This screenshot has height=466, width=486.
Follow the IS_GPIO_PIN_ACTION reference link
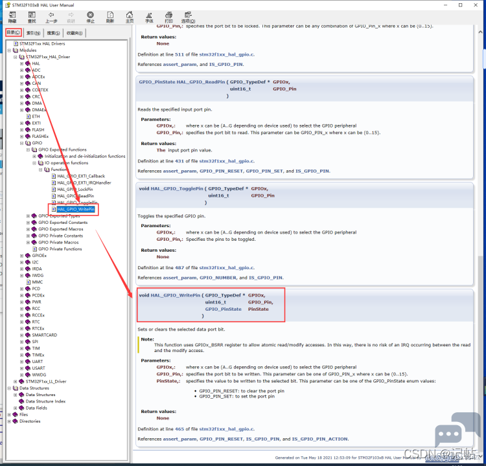pyautogui.click(x=320, y=439)
